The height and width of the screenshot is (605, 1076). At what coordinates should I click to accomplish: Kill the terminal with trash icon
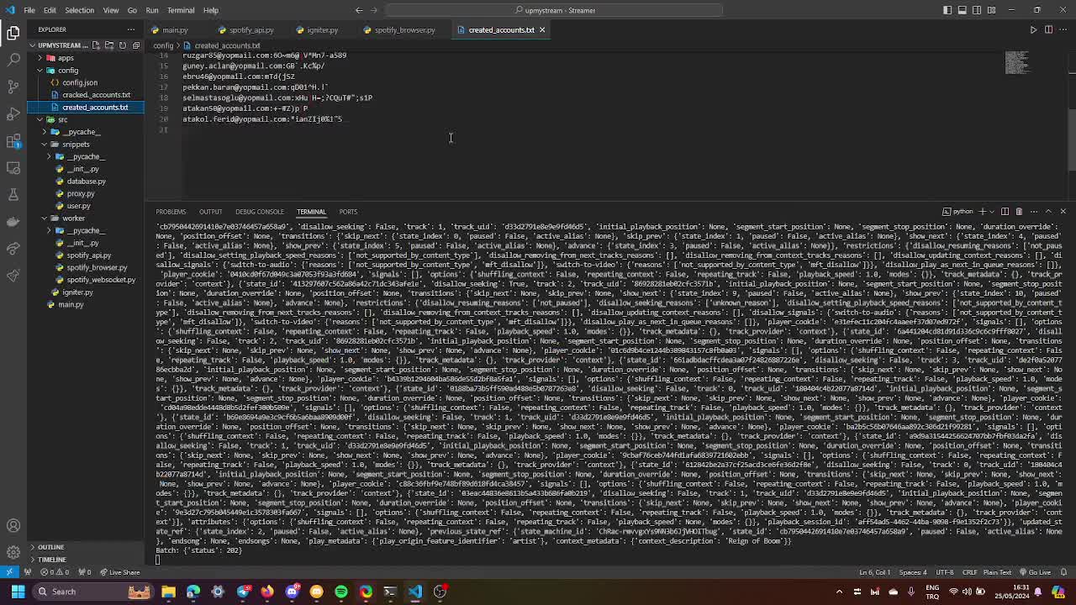(x=1019, y=212)
